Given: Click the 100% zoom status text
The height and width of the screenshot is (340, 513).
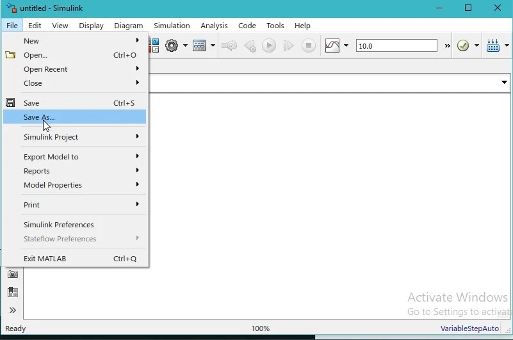Looking at the screenshot, I should coord(261,328).
